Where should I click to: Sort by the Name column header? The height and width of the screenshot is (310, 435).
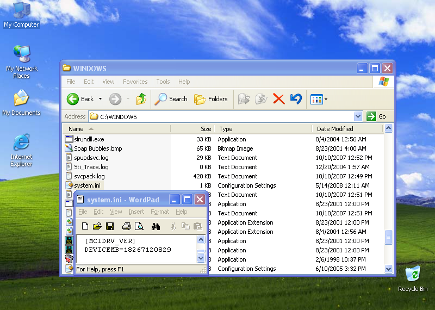click(x=116, y=129)
